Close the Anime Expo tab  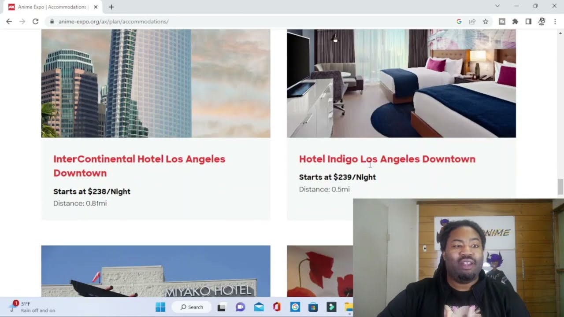tap(96, 7)
